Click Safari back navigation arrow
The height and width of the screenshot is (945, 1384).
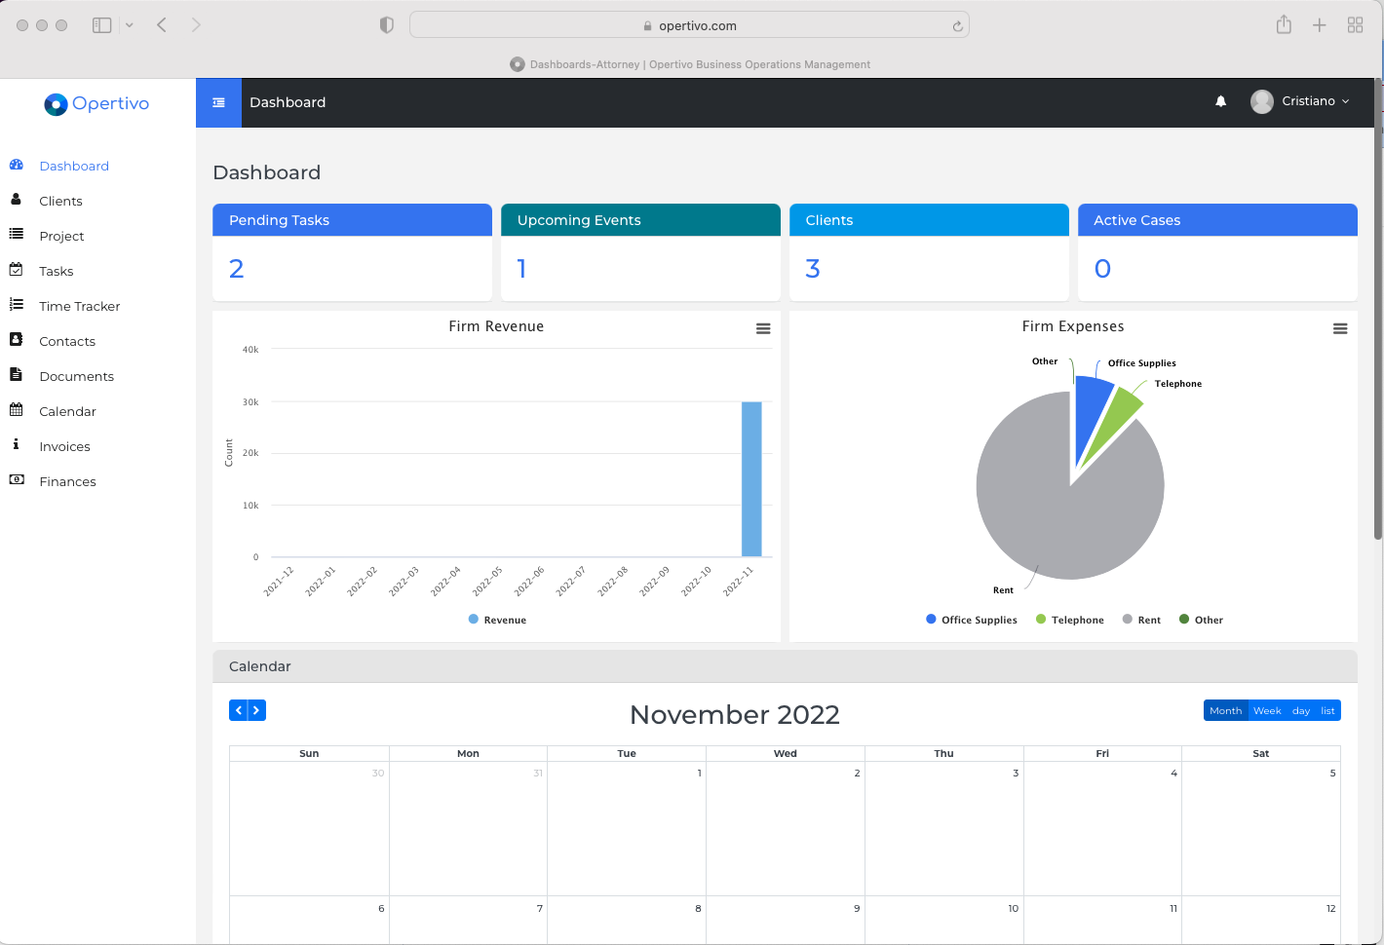click(162, 25)
